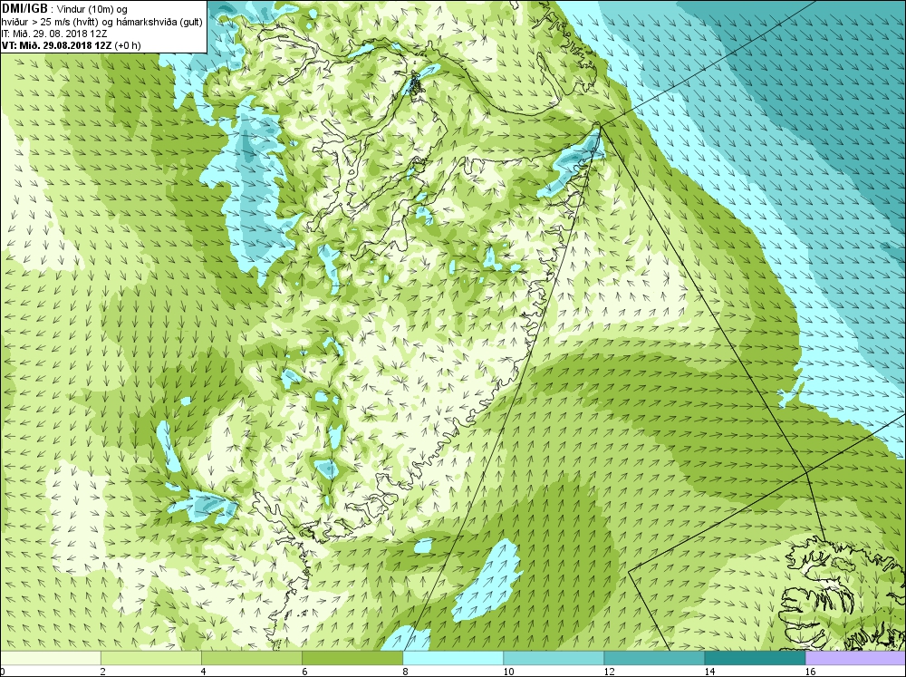Click the legend label '16'
The image size is (906, 677).
tap(809, 672)
